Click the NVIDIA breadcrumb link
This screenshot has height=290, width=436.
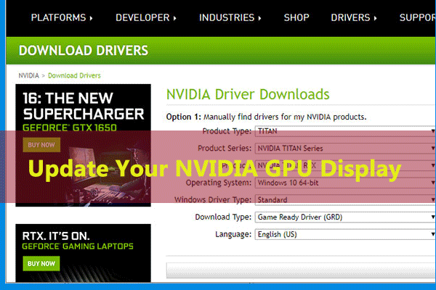(28, 75)
